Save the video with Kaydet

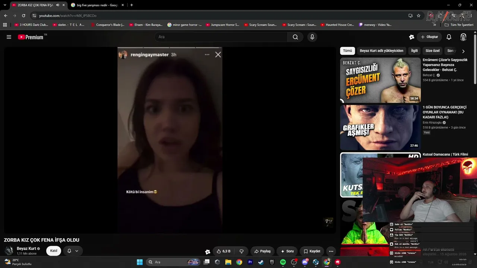312,251
